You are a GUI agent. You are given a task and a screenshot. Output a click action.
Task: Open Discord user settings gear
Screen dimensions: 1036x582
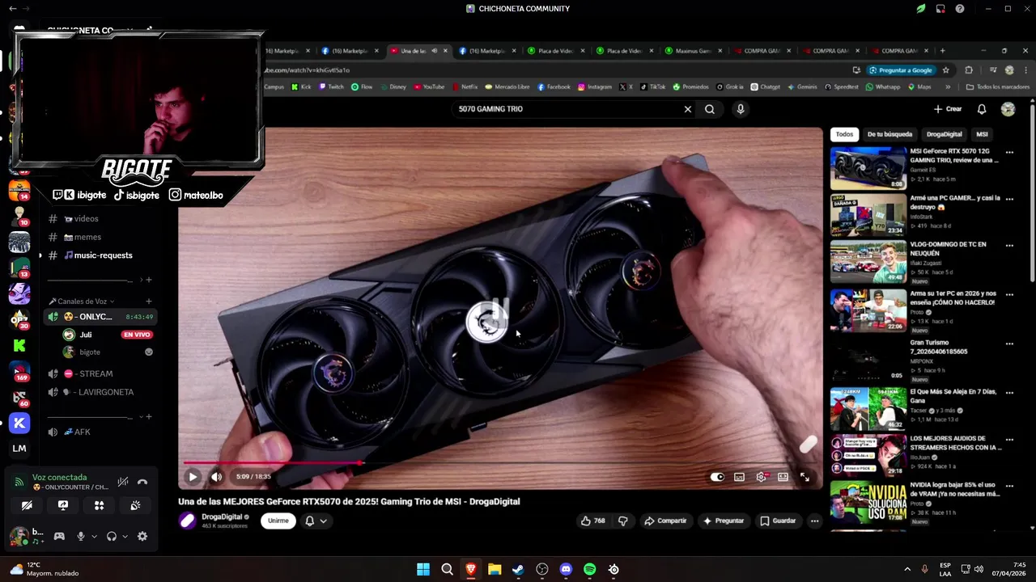[x=142, y=536]
